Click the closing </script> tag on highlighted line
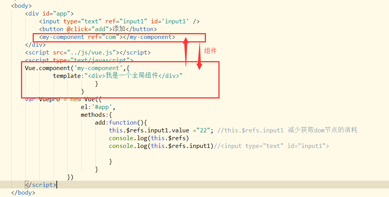Viewport: 389px width, 197px height. pos(41,185)
